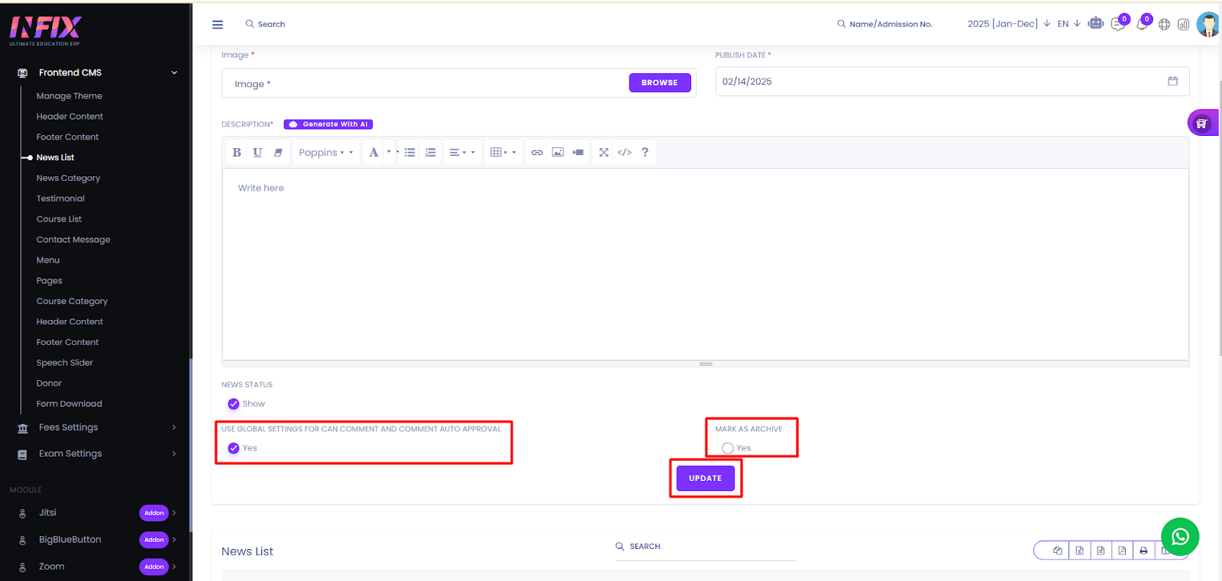Click the insert video icon
This screenshot has height=581, width=1222.
(578, 153)
